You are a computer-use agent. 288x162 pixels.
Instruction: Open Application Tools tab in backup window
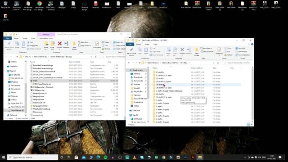coord(46,38)
